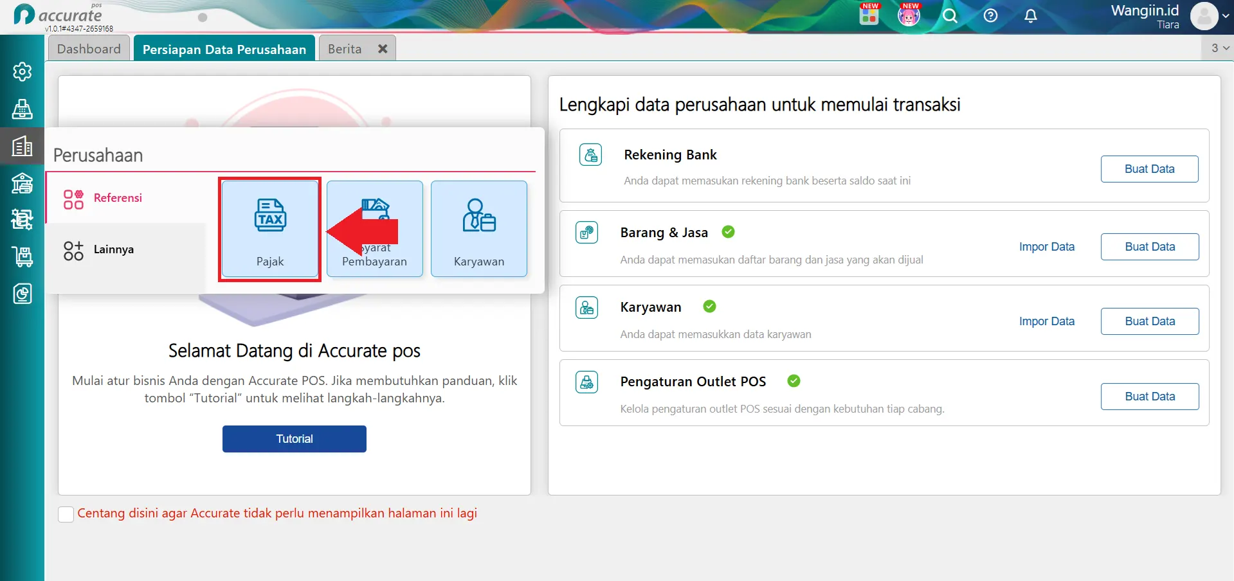Expand the open tabs counter dropdown

point(1220,48)
